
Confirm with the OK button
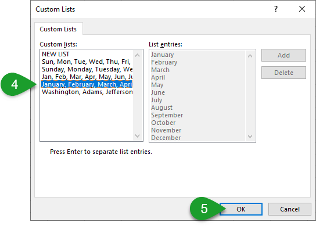click(241, 209)
